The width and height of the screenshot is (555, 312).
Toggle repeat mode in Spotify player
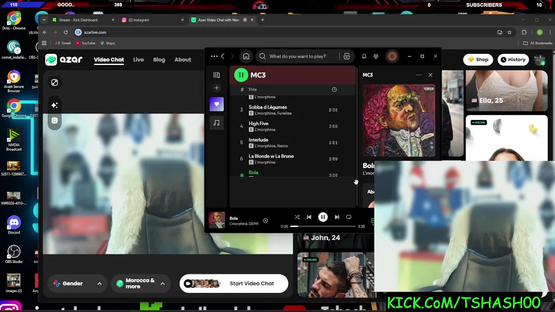point(349,217)
